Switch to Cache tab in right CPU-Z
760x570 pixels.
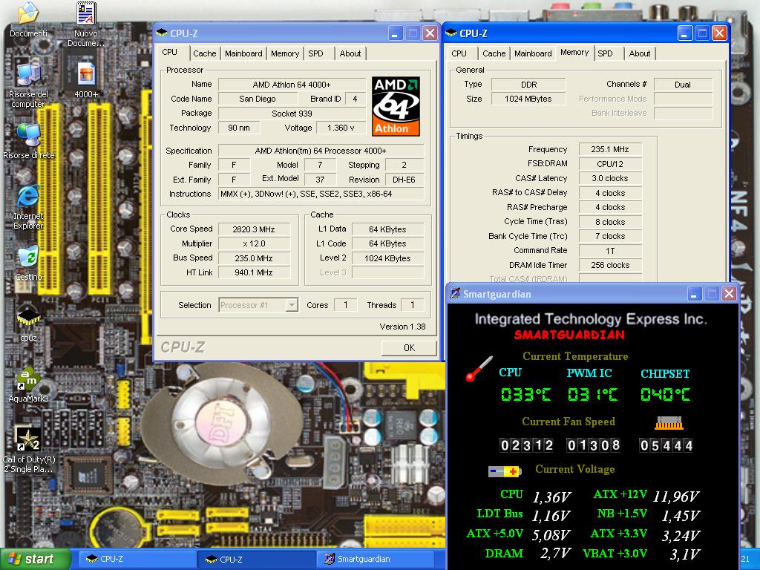point(494,53)
